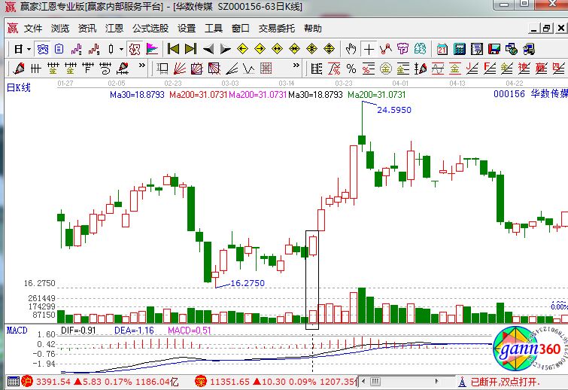Click the colored flag icon
Viewport: 568px width, 390px height.
point(153,49)
